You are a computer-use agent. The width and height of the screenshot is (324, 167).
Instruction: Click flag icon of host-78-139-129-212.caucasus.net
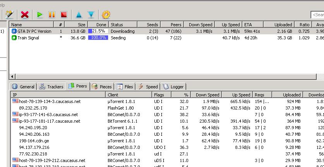click(15, 160)
